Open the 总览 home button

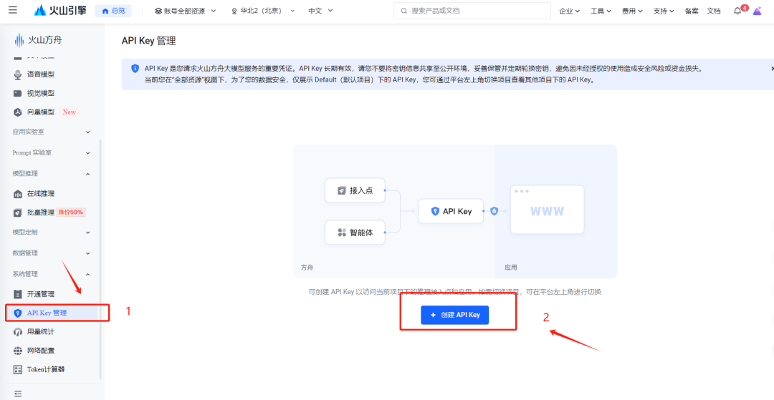point(113,11)
